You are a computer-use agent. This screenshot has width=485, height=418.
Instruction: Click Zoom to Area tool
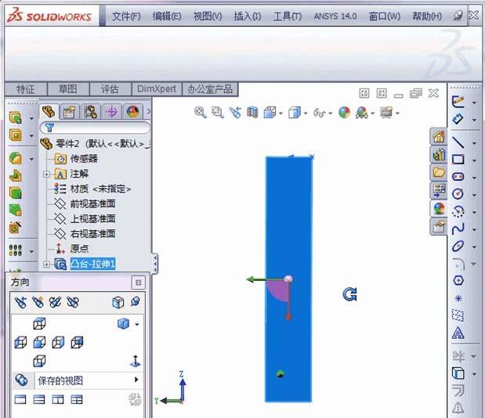218,113
